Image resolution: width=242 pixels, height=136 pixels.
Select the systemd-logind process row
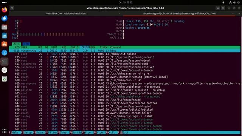124,106
